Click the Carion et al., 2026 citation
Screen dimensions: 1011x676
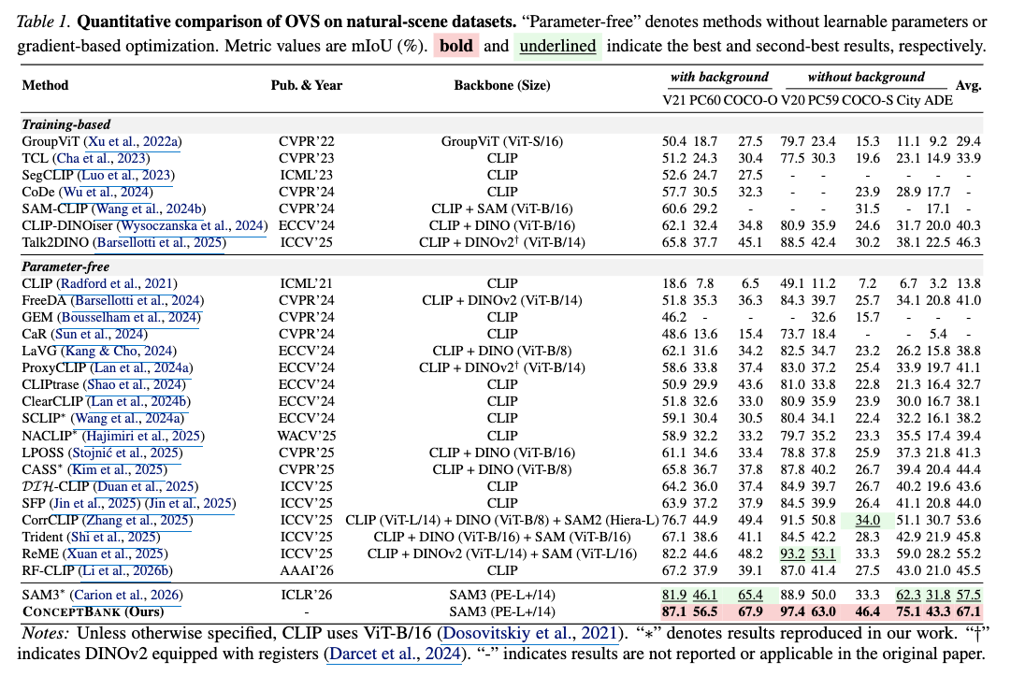(x=128, y=595)
